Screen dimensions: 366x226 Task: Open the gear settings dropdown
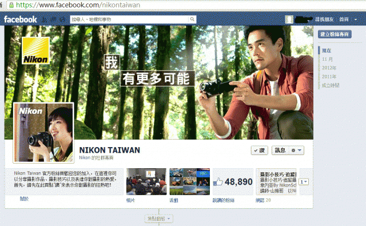296,150
